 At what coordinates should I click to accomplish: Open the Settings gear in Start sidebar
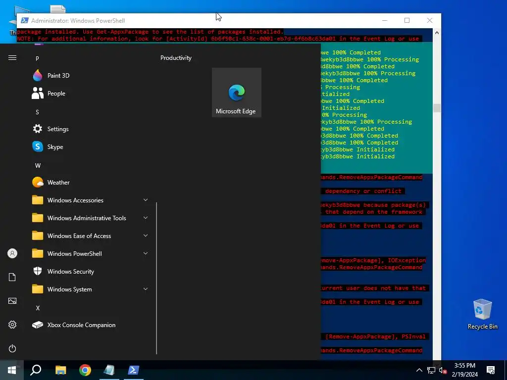pos(12,325)
